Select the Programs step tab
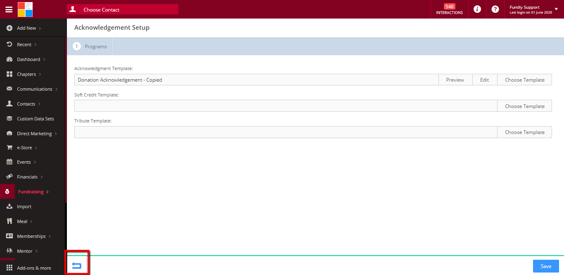The image size is (564, 275). (x=90, y=47)
